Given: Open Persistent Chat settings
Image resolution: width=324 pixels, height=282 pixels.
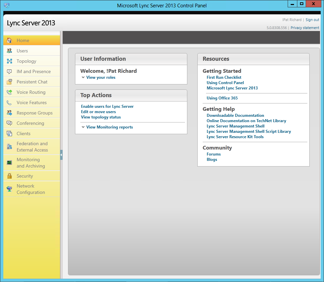Looking at the screenshot, I should click(32, 82).
